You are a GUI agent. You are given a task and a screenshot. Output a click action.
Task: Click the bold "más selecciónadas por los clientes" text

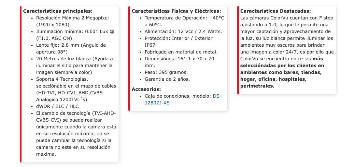(x=282, y=66)
